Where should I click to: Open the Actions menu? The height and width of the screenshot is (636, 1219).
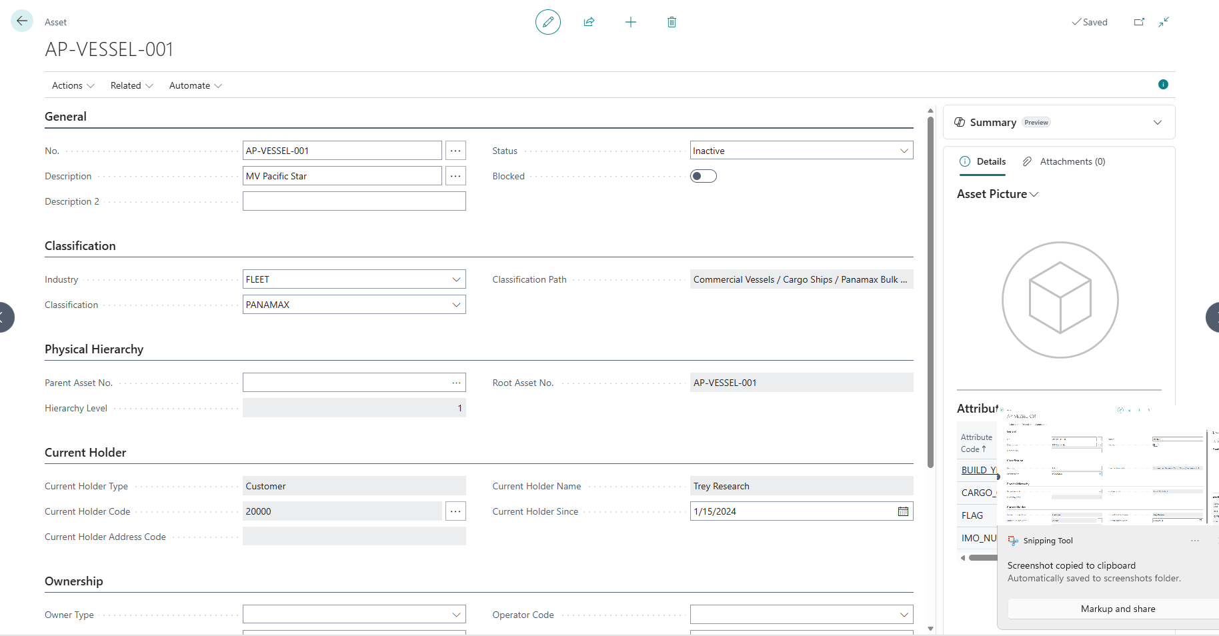[x=73, y=85]
